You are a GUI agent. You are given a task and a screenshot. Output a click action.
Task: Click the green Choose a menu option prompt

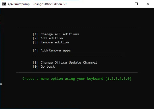[63, 78]
